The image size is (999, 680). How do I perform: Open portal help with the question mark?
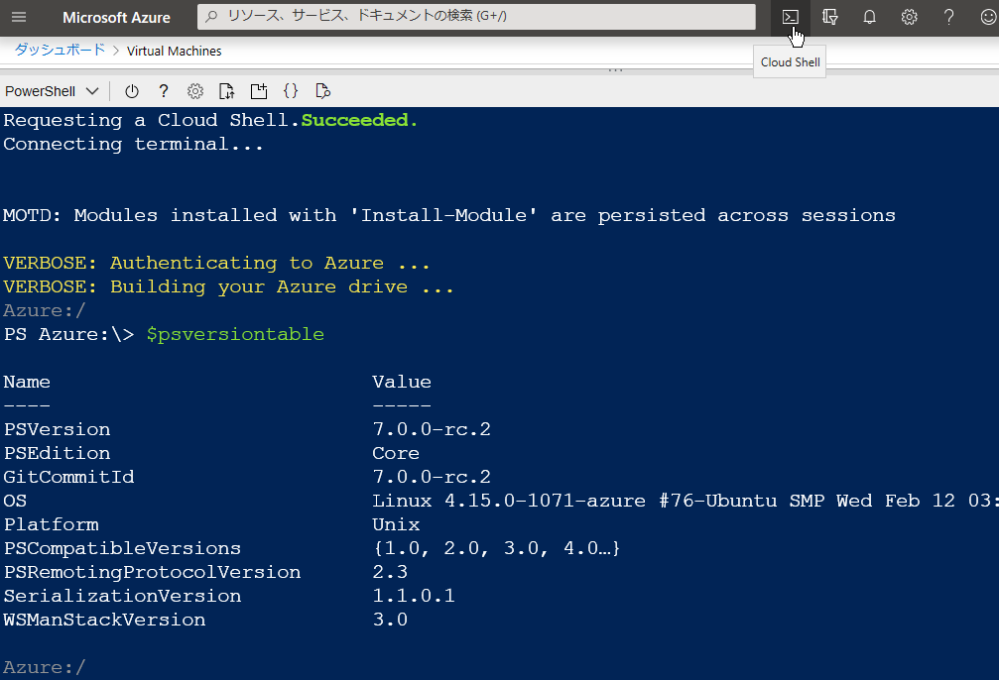(948, 17)
